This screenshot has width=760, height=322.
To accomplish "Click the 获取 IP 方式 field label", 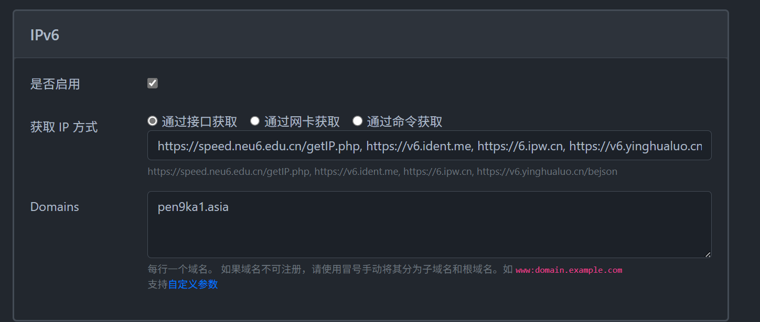I will coord(64,127).
